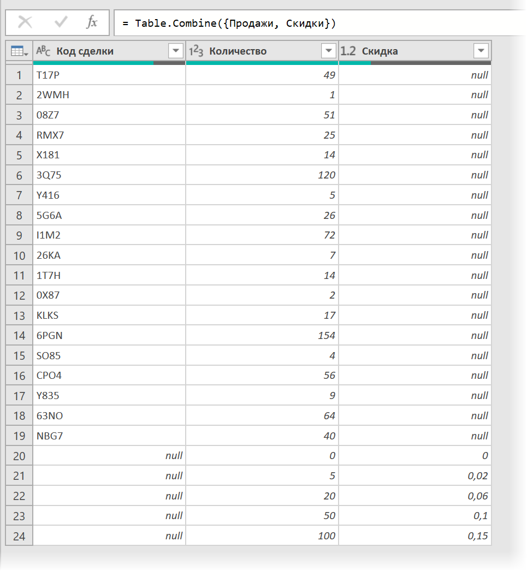Select cell RMX7
Screen dimensions: 527x571
pyautogui.click(x=109, y=135)
